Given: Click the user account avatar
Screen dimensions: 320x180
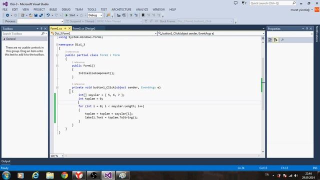Looking at the screenshot, I should pos(317,9).
